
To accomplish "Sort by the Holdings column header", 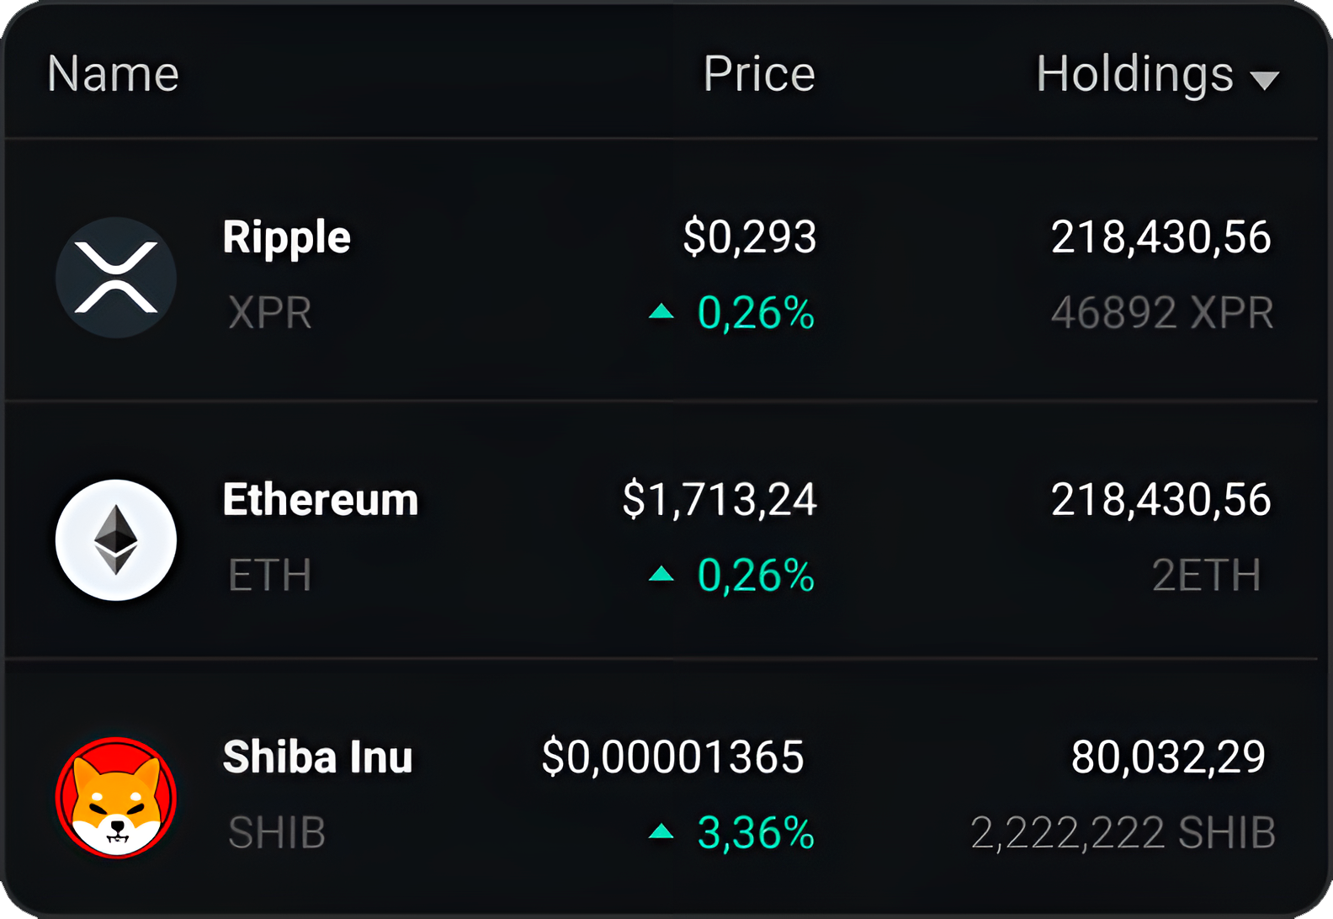I will (1134, 76).
